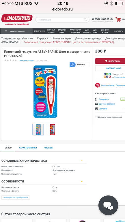Tap the search magnifier icon
The height and width of the screenshot is (222, 125).
pos(85,20)
